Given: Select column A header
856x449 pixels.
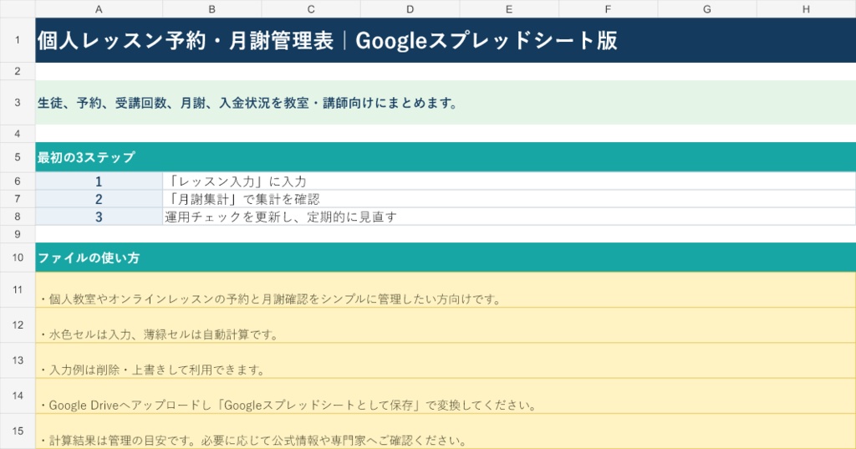Looking at the screenshot, I should 99,8.
